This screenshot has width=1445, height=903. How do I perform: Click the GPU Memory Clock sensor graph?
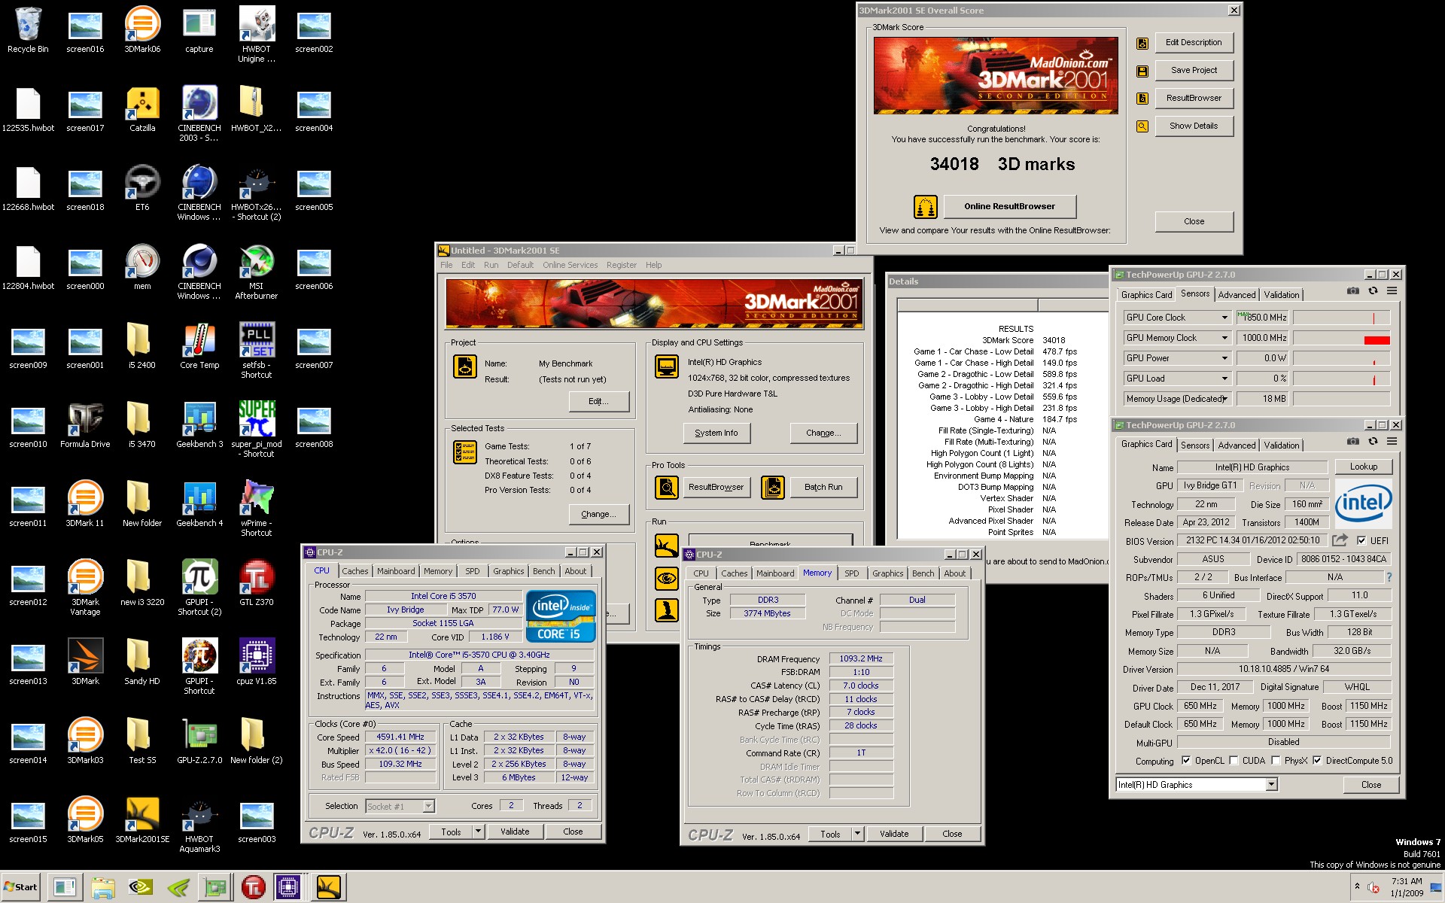pyautogui.click(x=1342, y=338)
